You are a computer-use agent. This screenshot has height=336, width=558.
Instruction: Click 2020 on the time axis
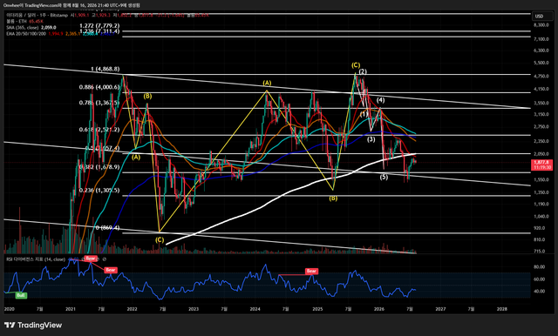[x=9, y=309]
